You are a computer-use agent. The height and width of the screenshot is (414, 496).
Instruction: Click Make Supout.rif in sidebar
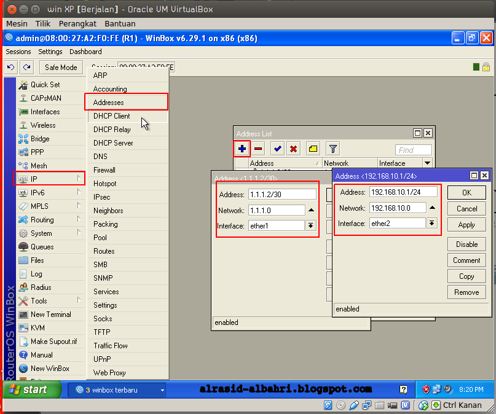(x=50, y=342)
